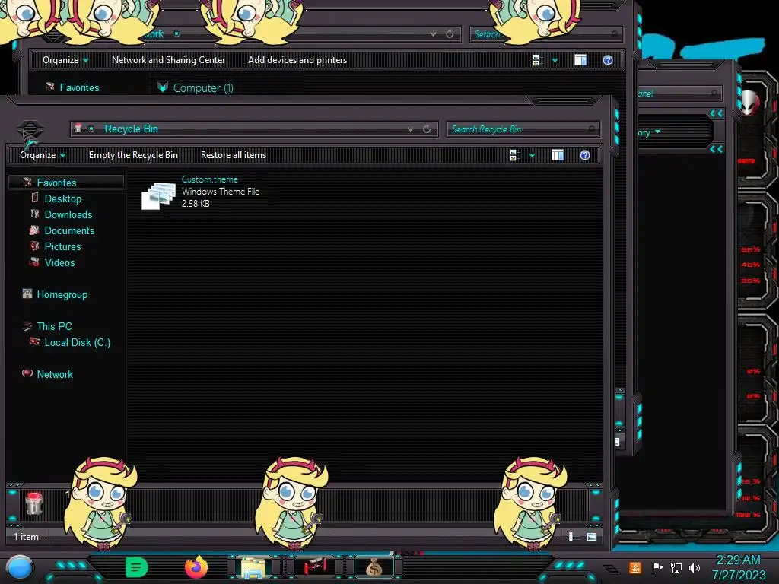Open Pictures in navigation pane
779x584 pixels.
point(62,246)
